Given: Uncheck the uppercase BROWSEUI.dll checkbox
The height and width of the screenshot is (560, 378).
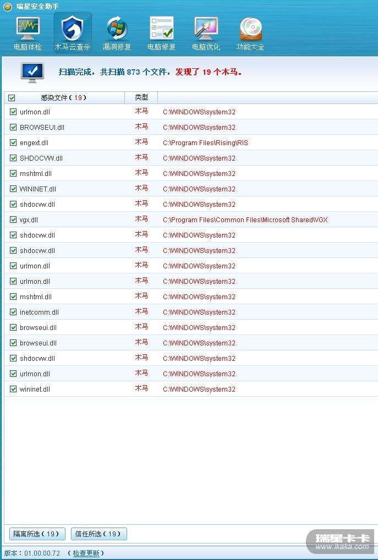Looking at the screenshot, I should coord(13,127).
